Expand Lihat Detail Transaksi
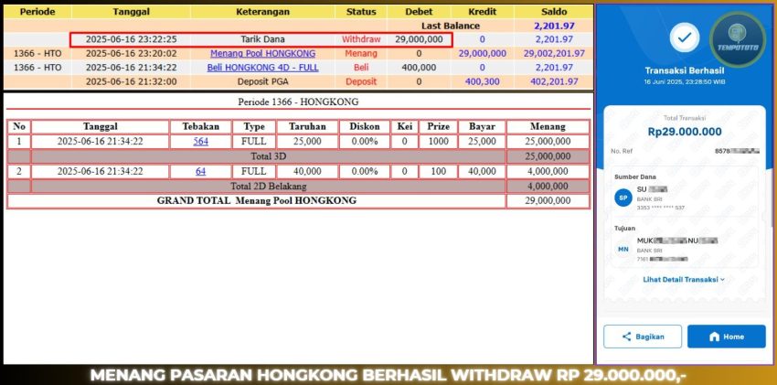Screen dimensions: 777x385 tap(684, 280)
